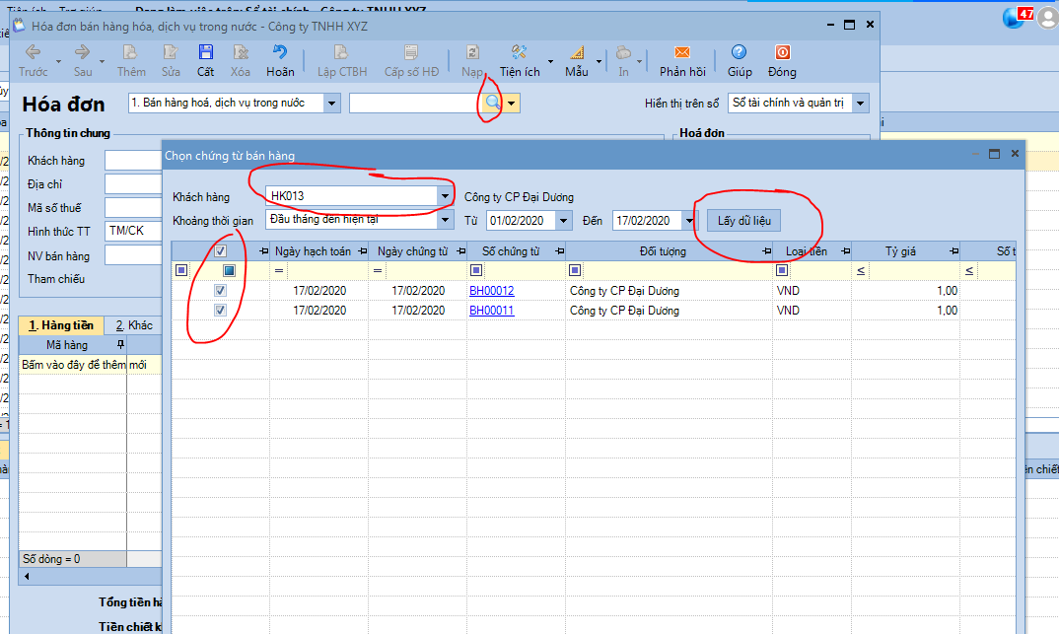The image size is (1059, 634).
Task: Open the Tiện ích utilities tool
Action: click(520, 53)
